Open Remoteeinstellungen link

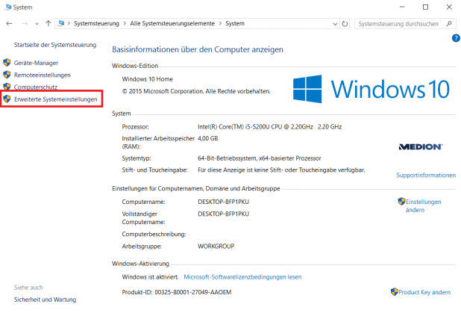(43, 75)
